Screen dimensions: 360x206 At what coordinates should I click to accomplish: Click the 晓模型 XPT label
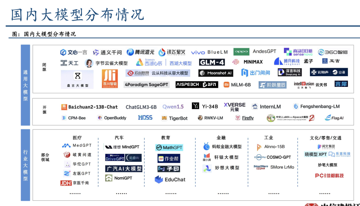(x=316, y=154)
